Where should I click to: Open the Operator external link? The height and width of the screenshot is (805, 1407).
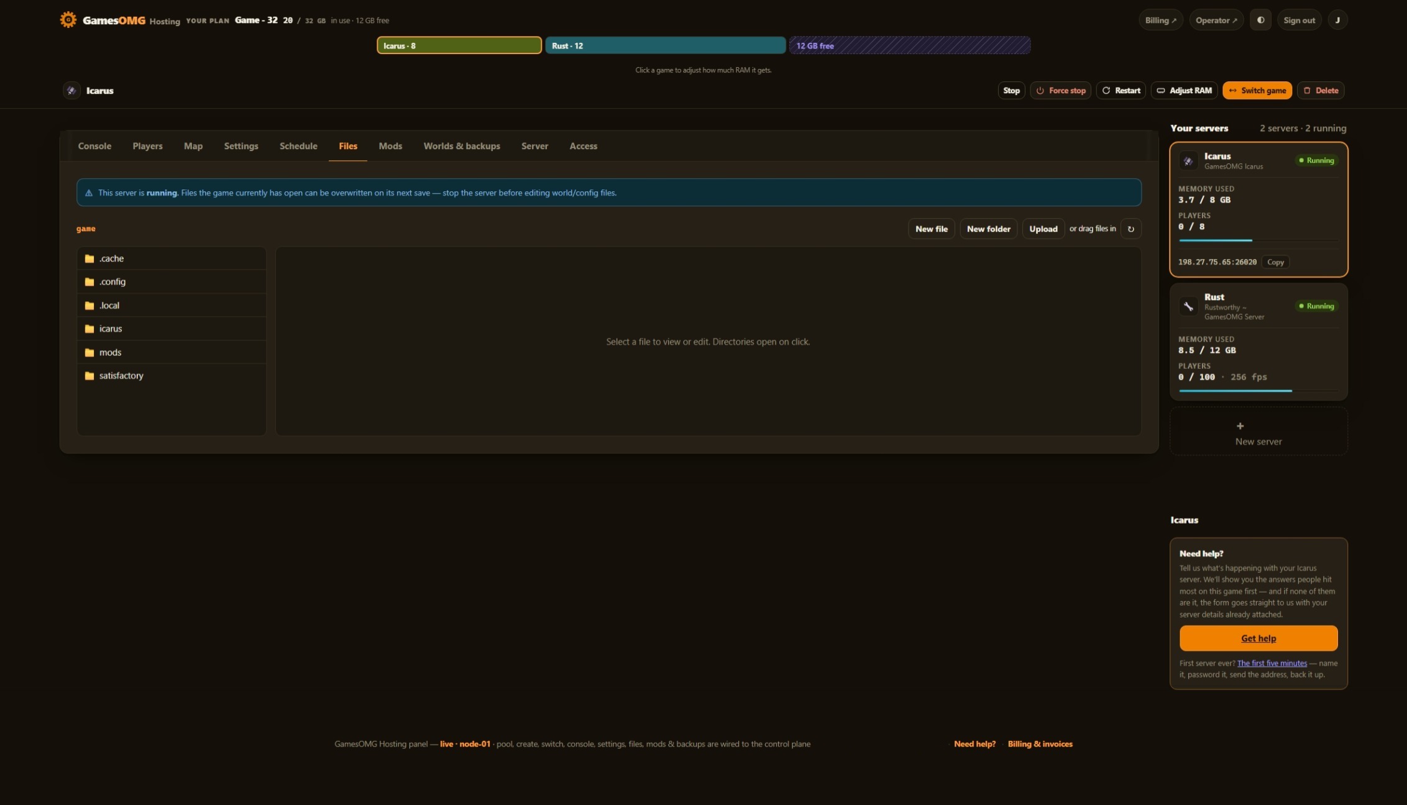tap(1216, 20)
